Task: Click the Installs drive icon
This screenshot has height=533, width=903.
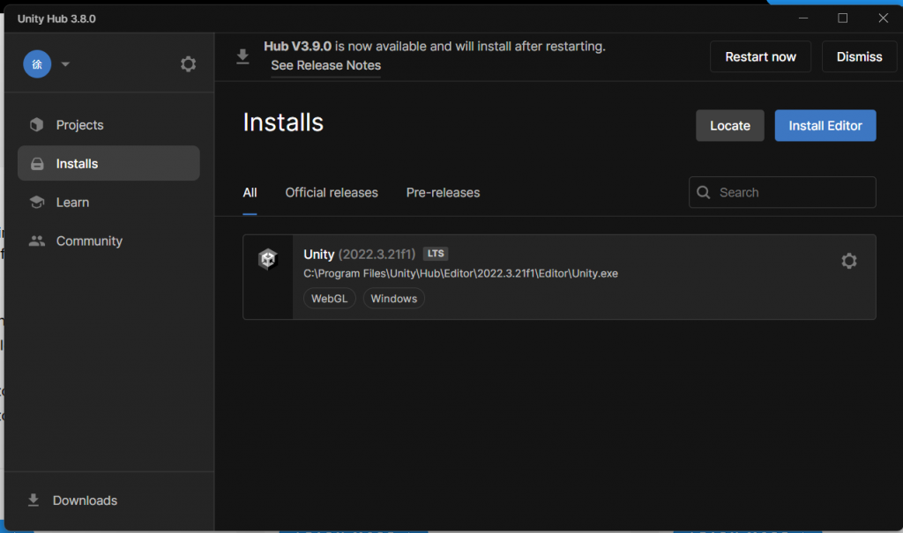Action: coord(37,164)
